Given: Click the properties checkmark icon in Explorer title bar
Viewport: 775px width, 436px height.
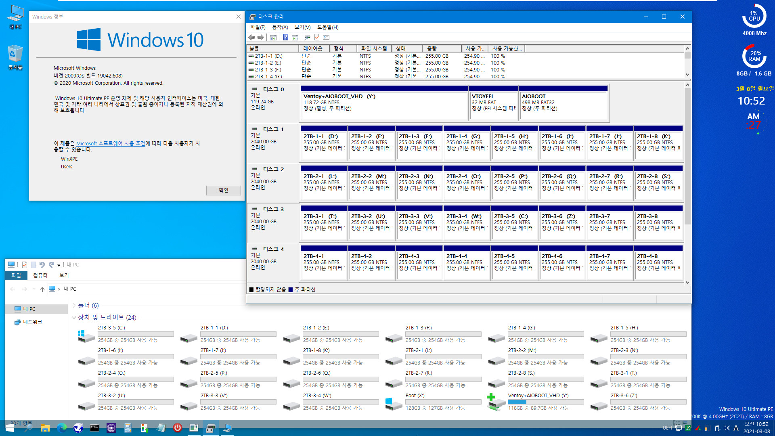Looking at the screenshot, I should pos(25,265).
